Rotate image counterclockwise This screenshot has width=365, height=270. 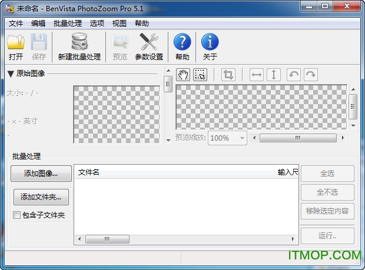coord(294,75)
